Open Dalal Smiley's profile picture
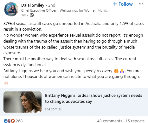This screenshot has width=148, height=123. pos(11,9)
